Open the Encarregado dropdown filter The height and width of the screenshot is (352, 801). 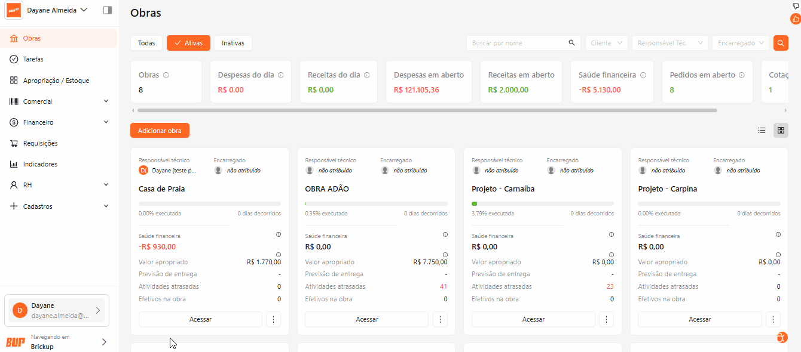coord(740,43)
